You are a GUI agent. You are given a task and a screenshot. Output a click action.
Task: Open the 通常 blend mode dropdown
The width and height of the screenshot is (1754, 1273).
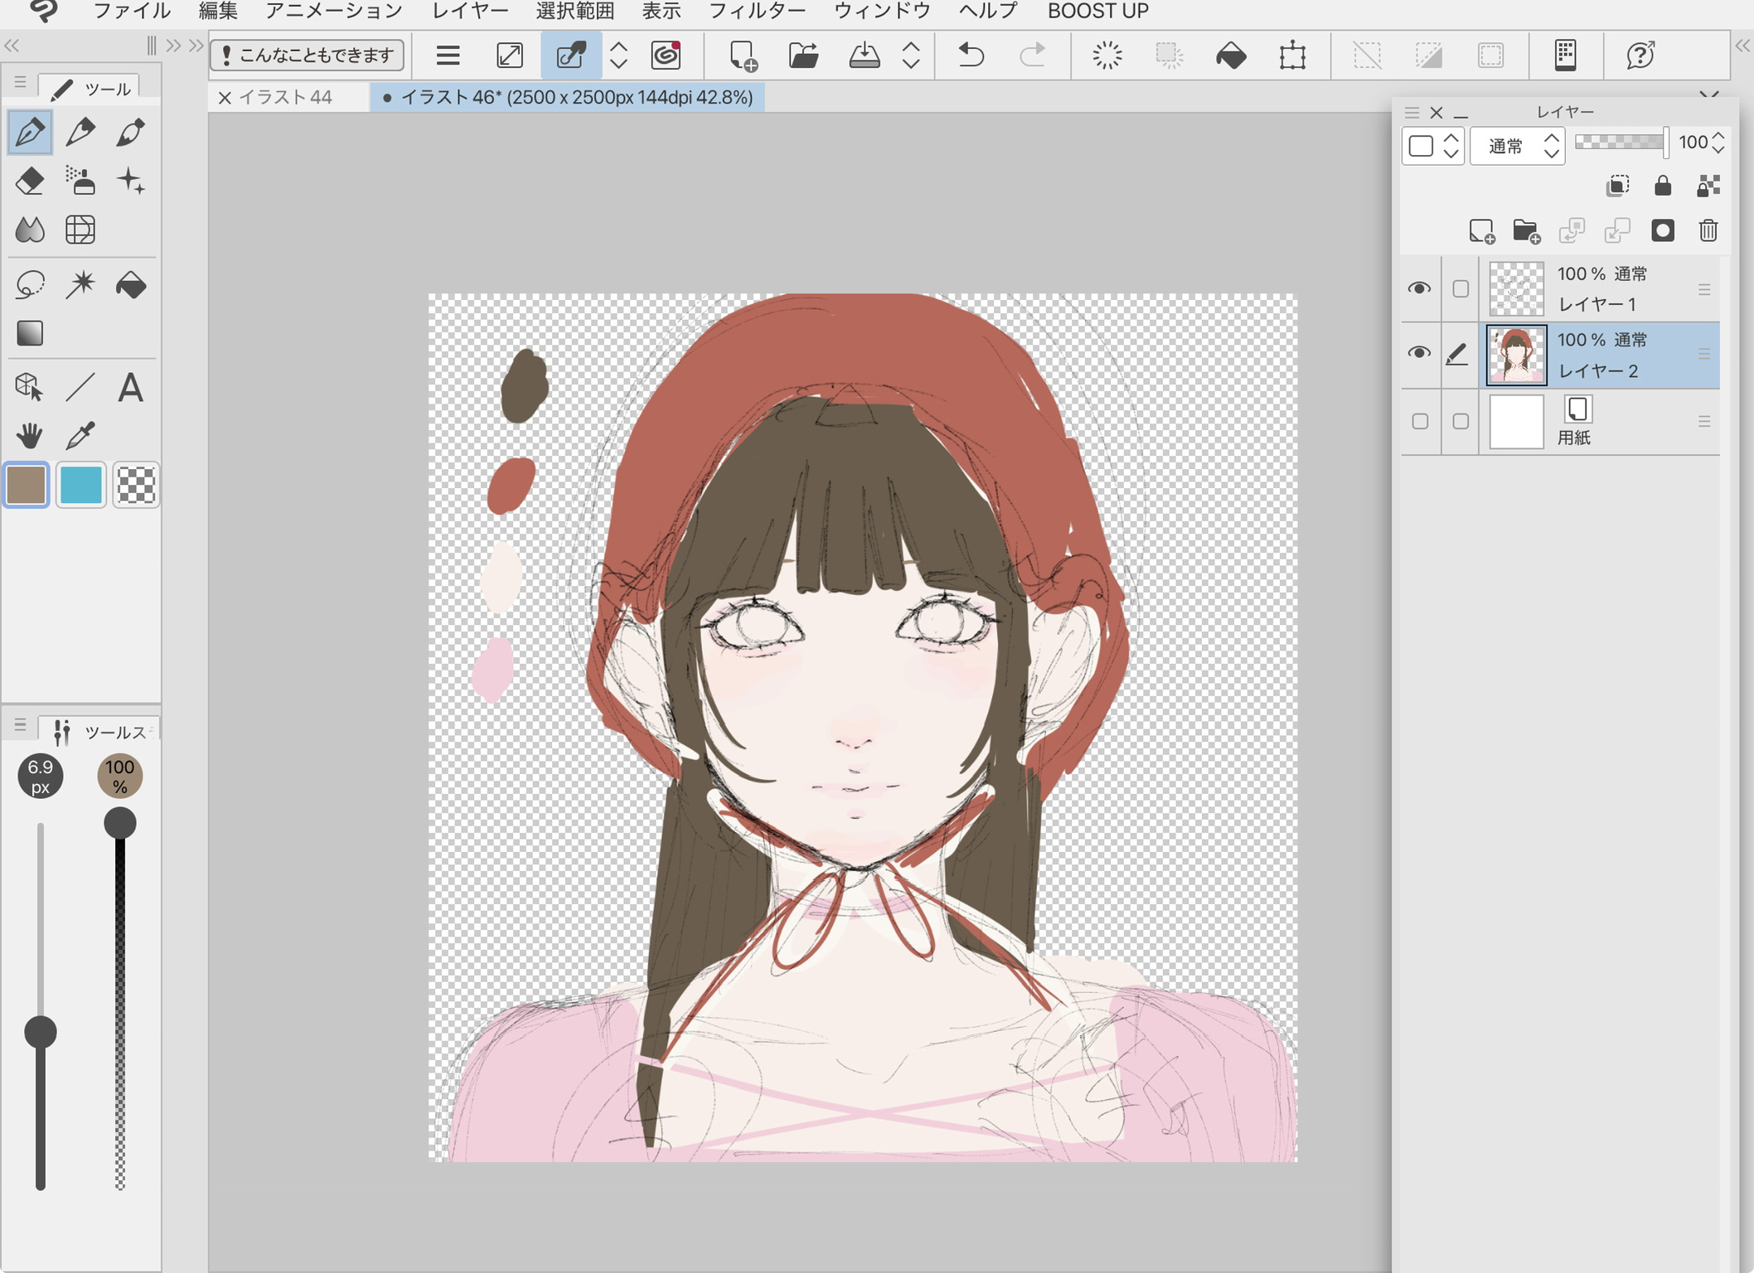[x=1517, y=147]
